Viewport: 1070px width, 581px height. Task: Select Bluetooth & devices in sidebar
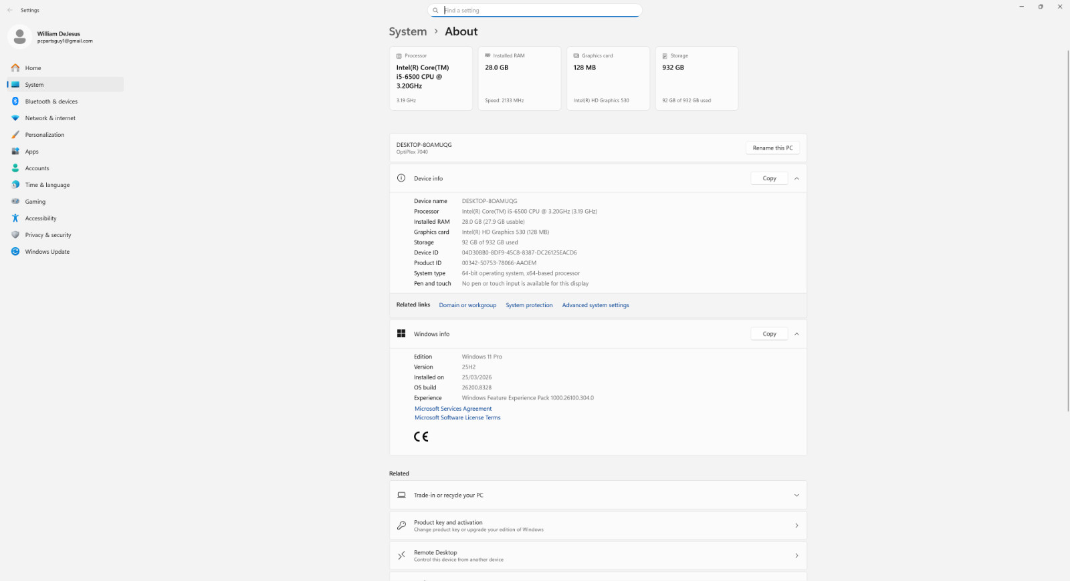[66, 102]
